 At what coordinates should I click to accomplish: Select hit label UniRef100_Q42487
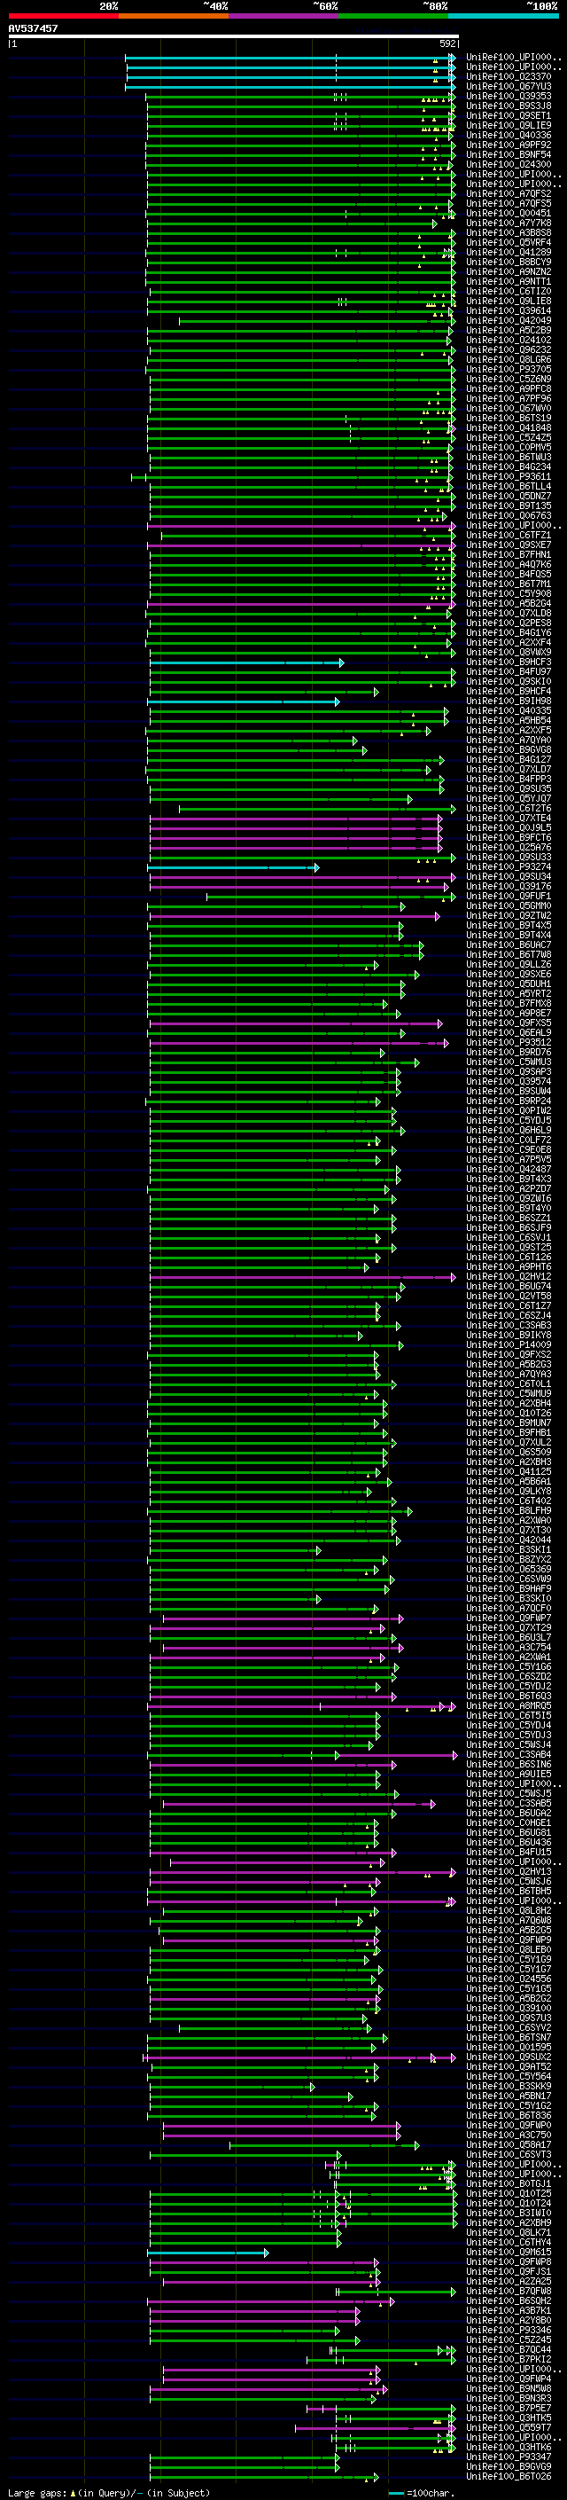pos(509,1169)
